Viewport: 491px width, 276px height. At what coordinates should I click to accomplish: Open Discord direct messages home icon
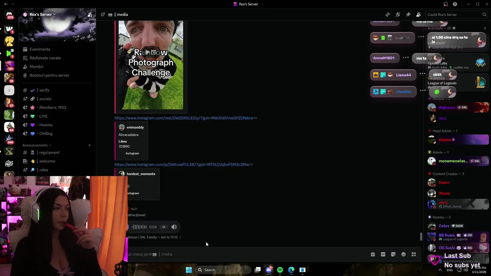coord(9,15)
